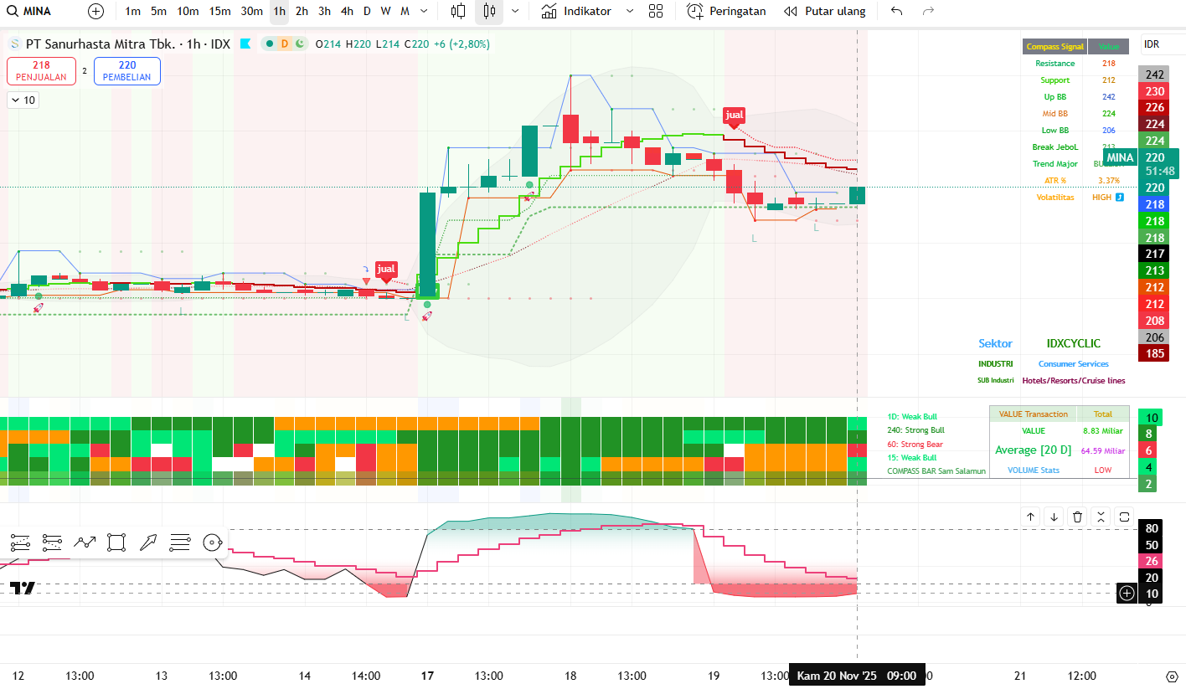The height and width of the screenshot is (689, 1186).
Task: Click the Consumer Services industry text
Action: [x=1073, y=364]
